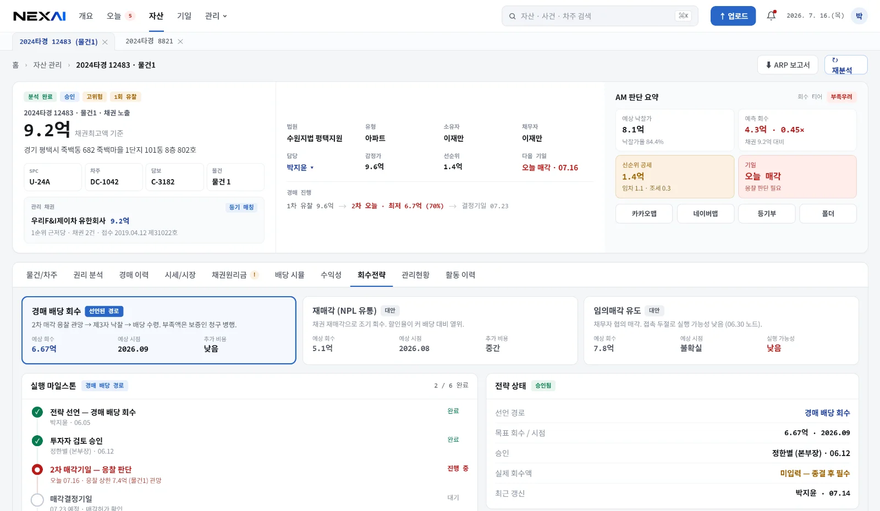Click the 고위험 tag
Screen dimensions: 880x511
[x=95, y=97]
